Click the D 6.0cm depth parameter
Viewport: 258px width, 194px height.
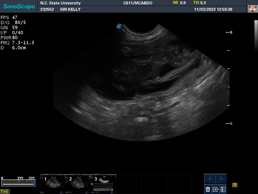pyautogui.click(x=13, y=48)
